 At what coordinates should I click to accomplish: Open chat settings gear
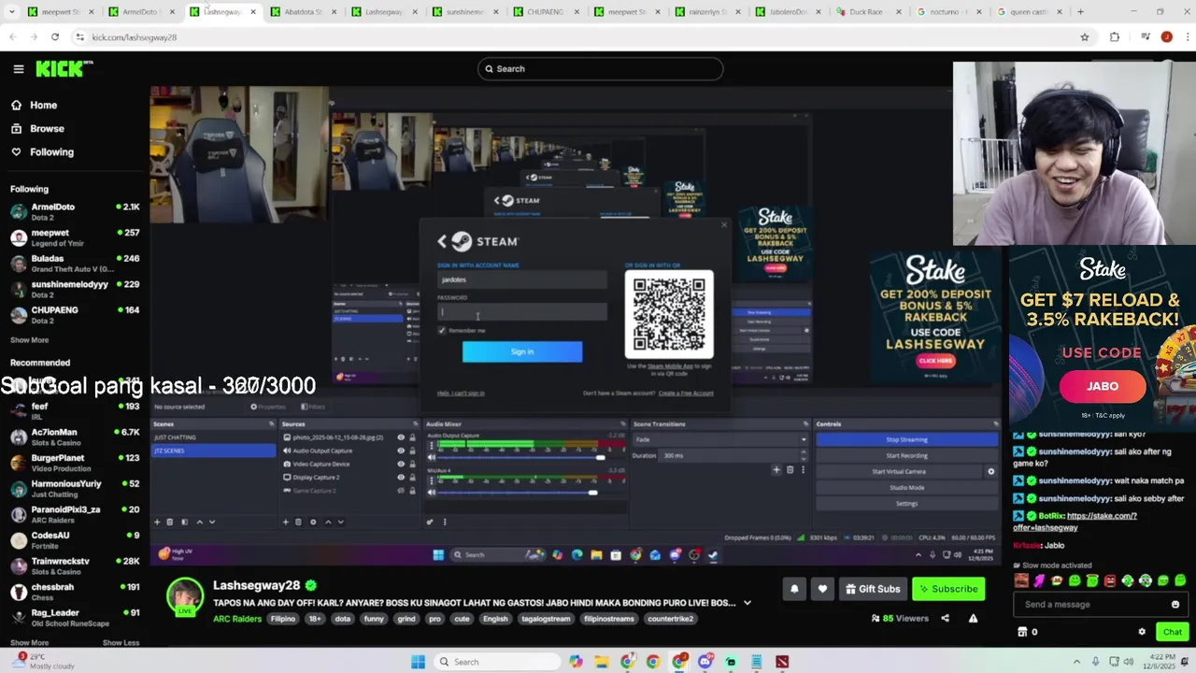[1141, 632]
